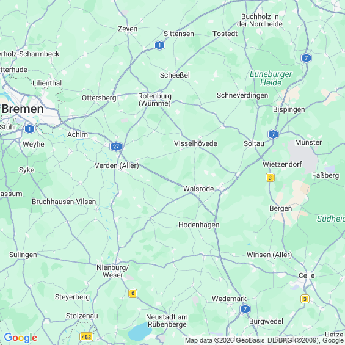Image resolution: width=345 pixels, height=345 pixels.
Task: Click the A1 shield near Sittensen
Action: click(x=159, y=45)
